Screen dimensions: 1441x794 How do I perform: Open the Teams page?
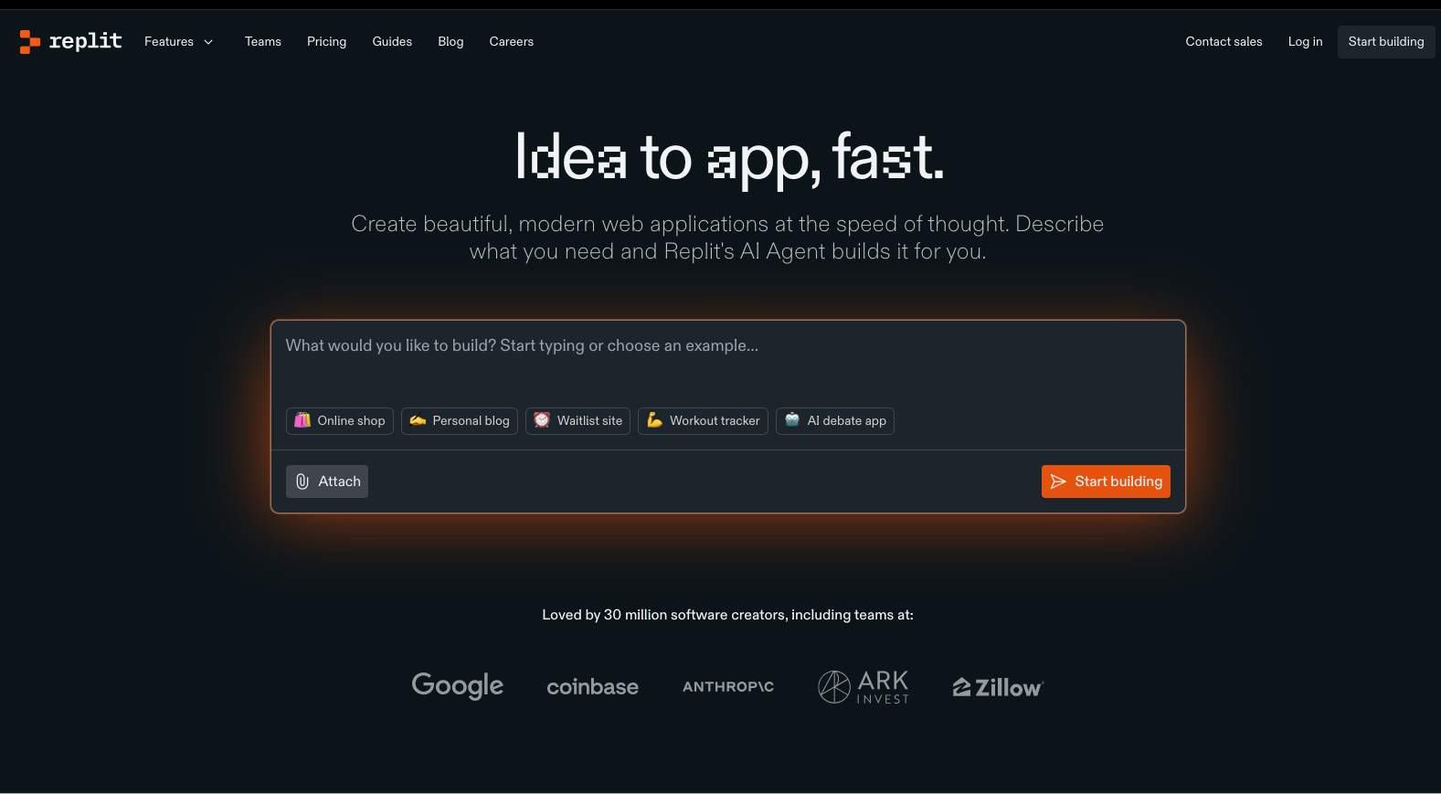click(263, 42)
